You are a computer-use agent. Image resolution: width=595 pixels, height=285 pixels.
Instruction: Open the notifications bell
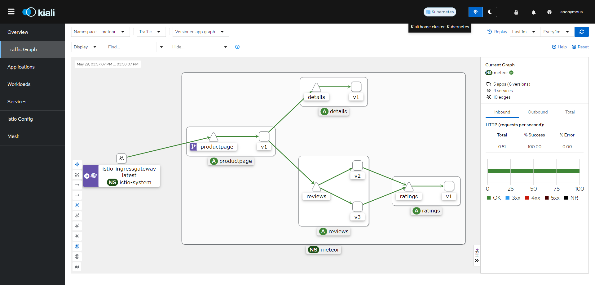(533, 12)
